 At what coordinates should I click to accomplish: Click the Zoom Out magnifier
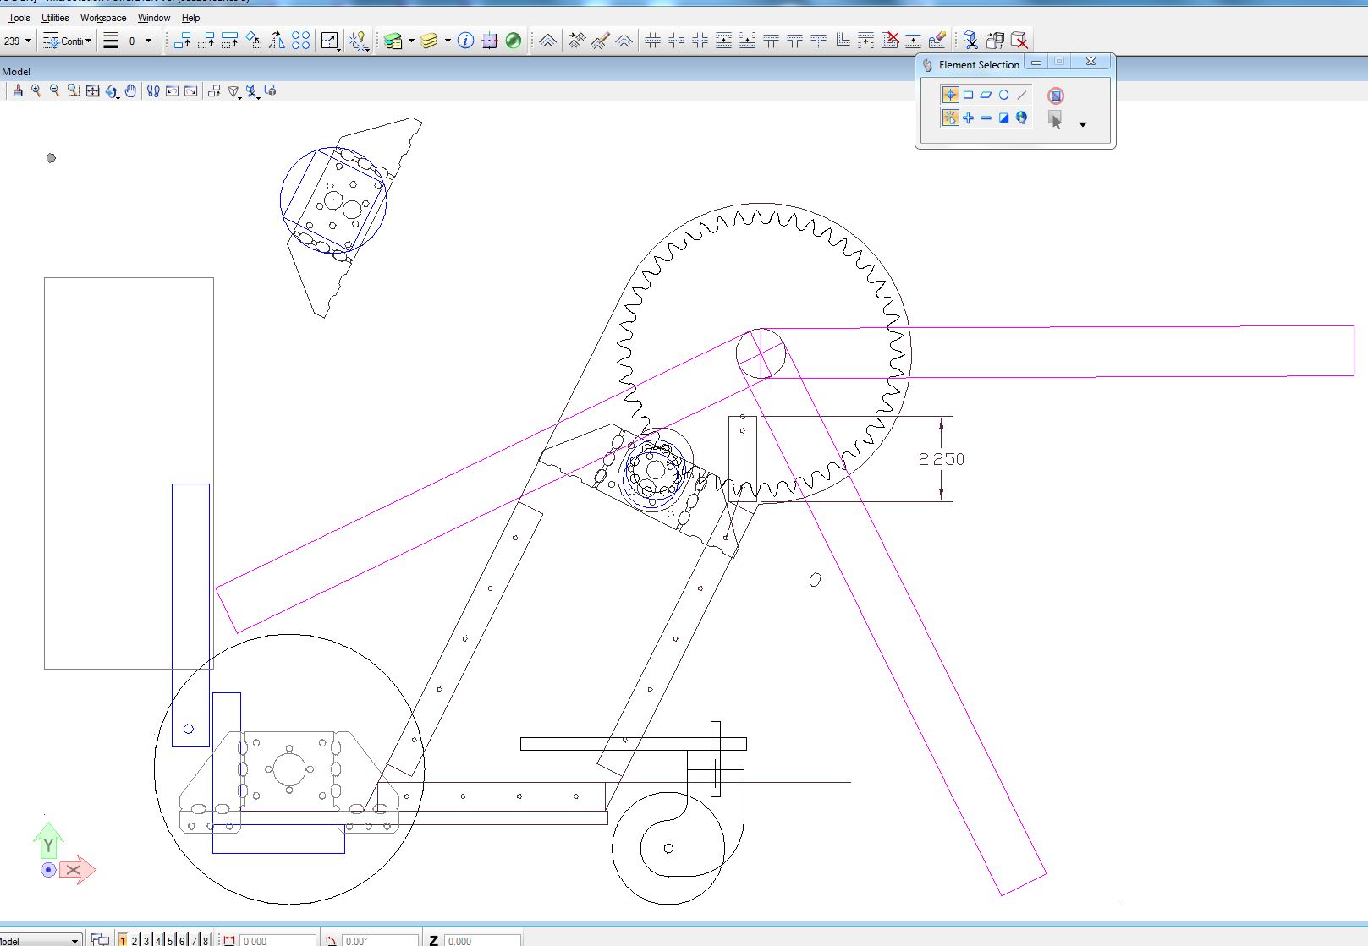(x=55, y=90)
